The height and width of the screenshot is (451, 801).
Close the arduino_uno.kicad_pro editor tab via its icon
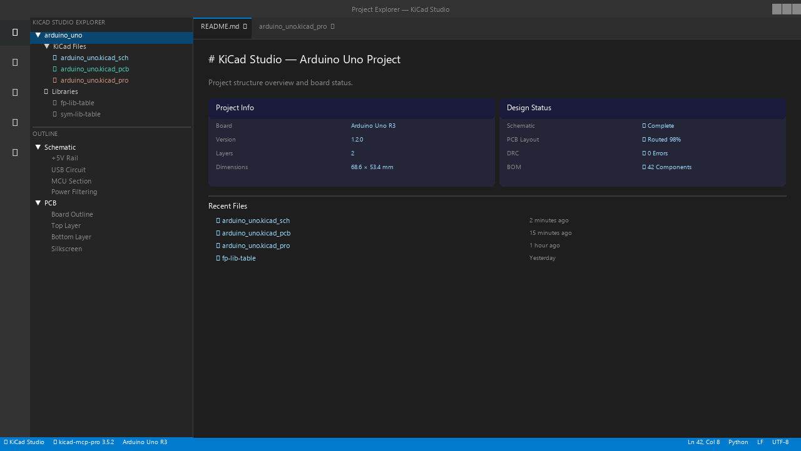pyautogui.click(x=333, y=26)
